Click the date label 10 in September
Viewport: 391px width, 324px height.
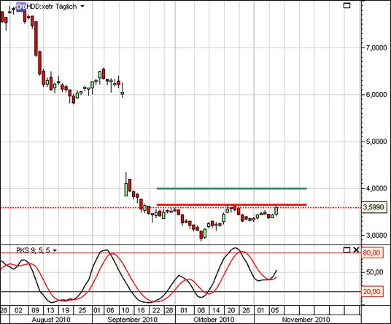coord(125,310)
